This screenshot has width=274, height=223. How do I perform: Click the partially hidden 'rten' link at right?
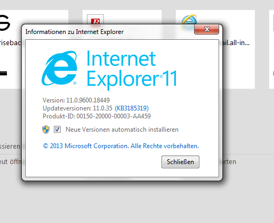pyautogui.click(x=229, y=162)
